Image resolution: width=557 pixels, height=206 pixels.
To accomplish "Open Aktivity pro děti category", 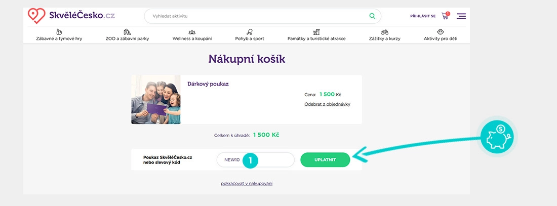I will click(441, 38).
